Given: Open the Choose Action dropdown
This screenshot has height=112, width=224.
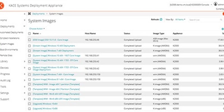Looking at the screenshot, I should pyautogui.click(x=37, y=29).
